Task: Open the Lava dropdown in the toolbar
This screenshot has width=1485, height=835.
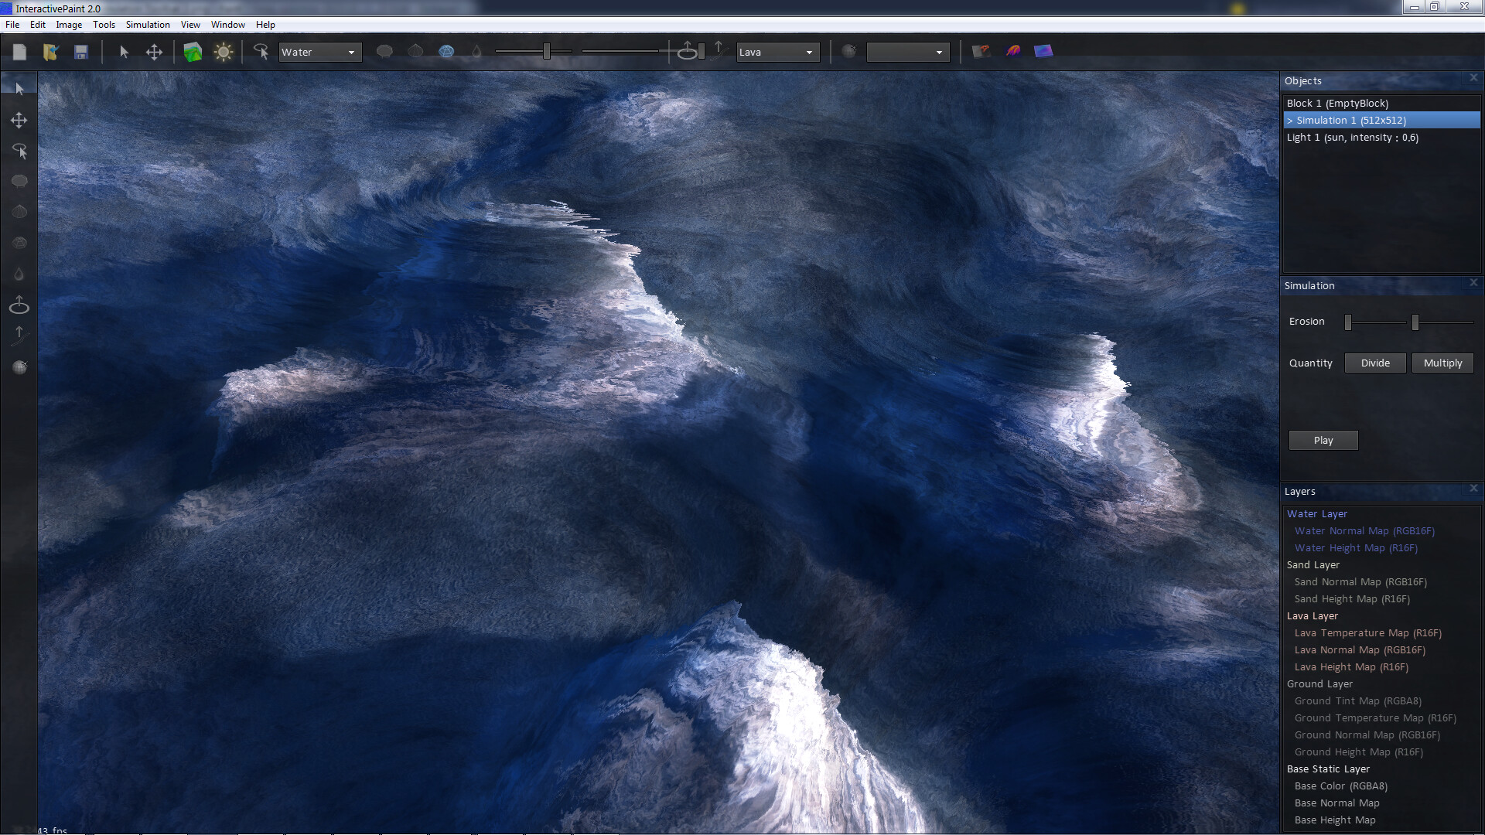Action: point(777,52)
